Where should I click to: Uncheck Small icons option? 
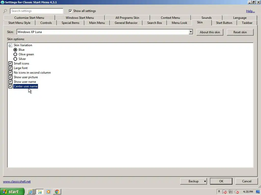click(10, 63)
